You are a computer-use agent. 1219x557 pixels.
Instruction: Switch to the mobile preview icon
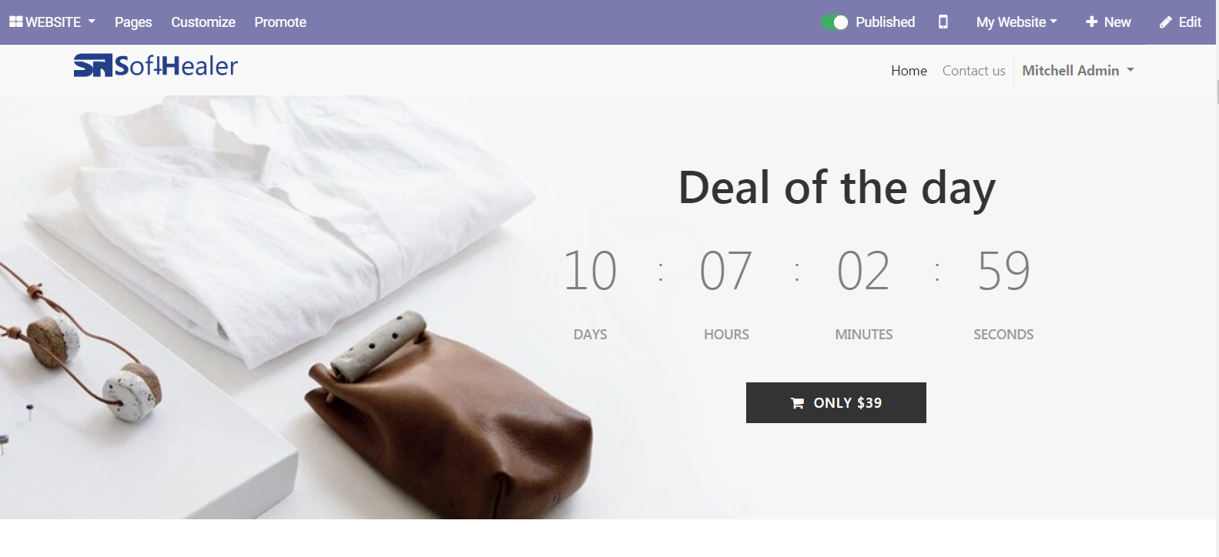pos(943,22)
